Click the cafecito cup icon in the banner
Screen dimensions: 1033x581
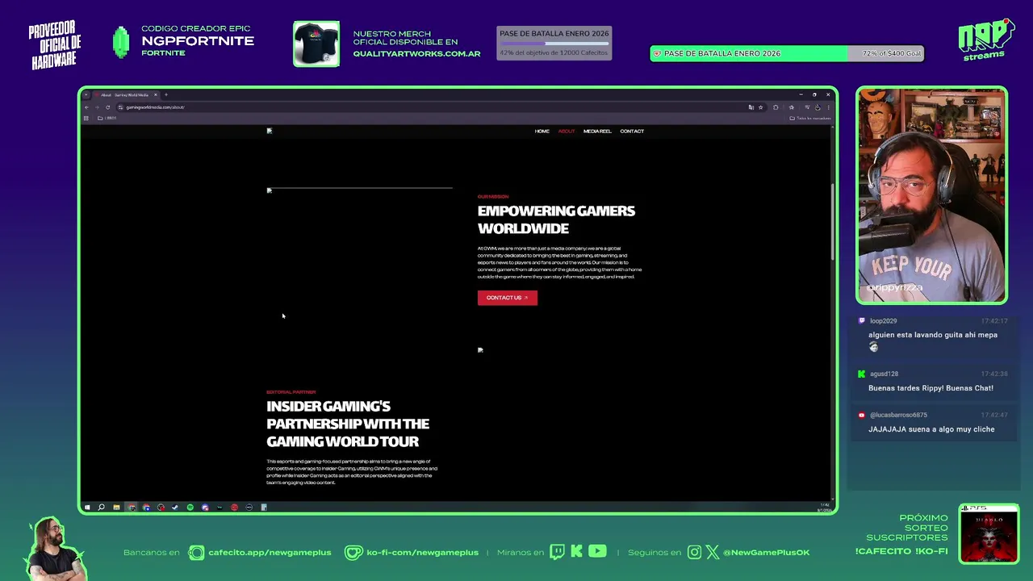coord(196,553)
